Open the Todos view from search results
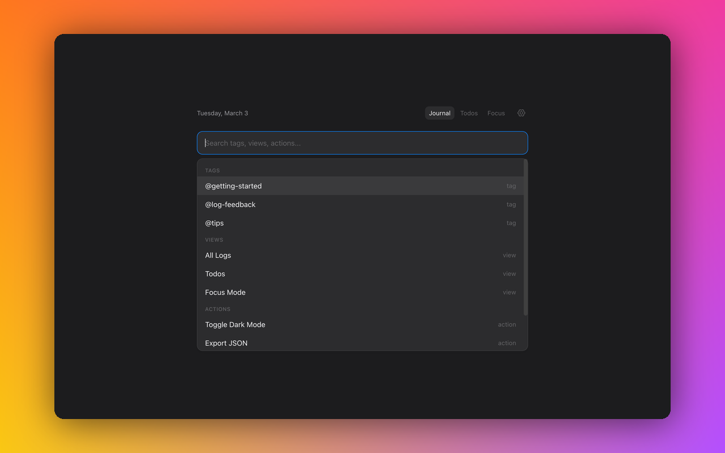725x453 pixels. (215, 273)
